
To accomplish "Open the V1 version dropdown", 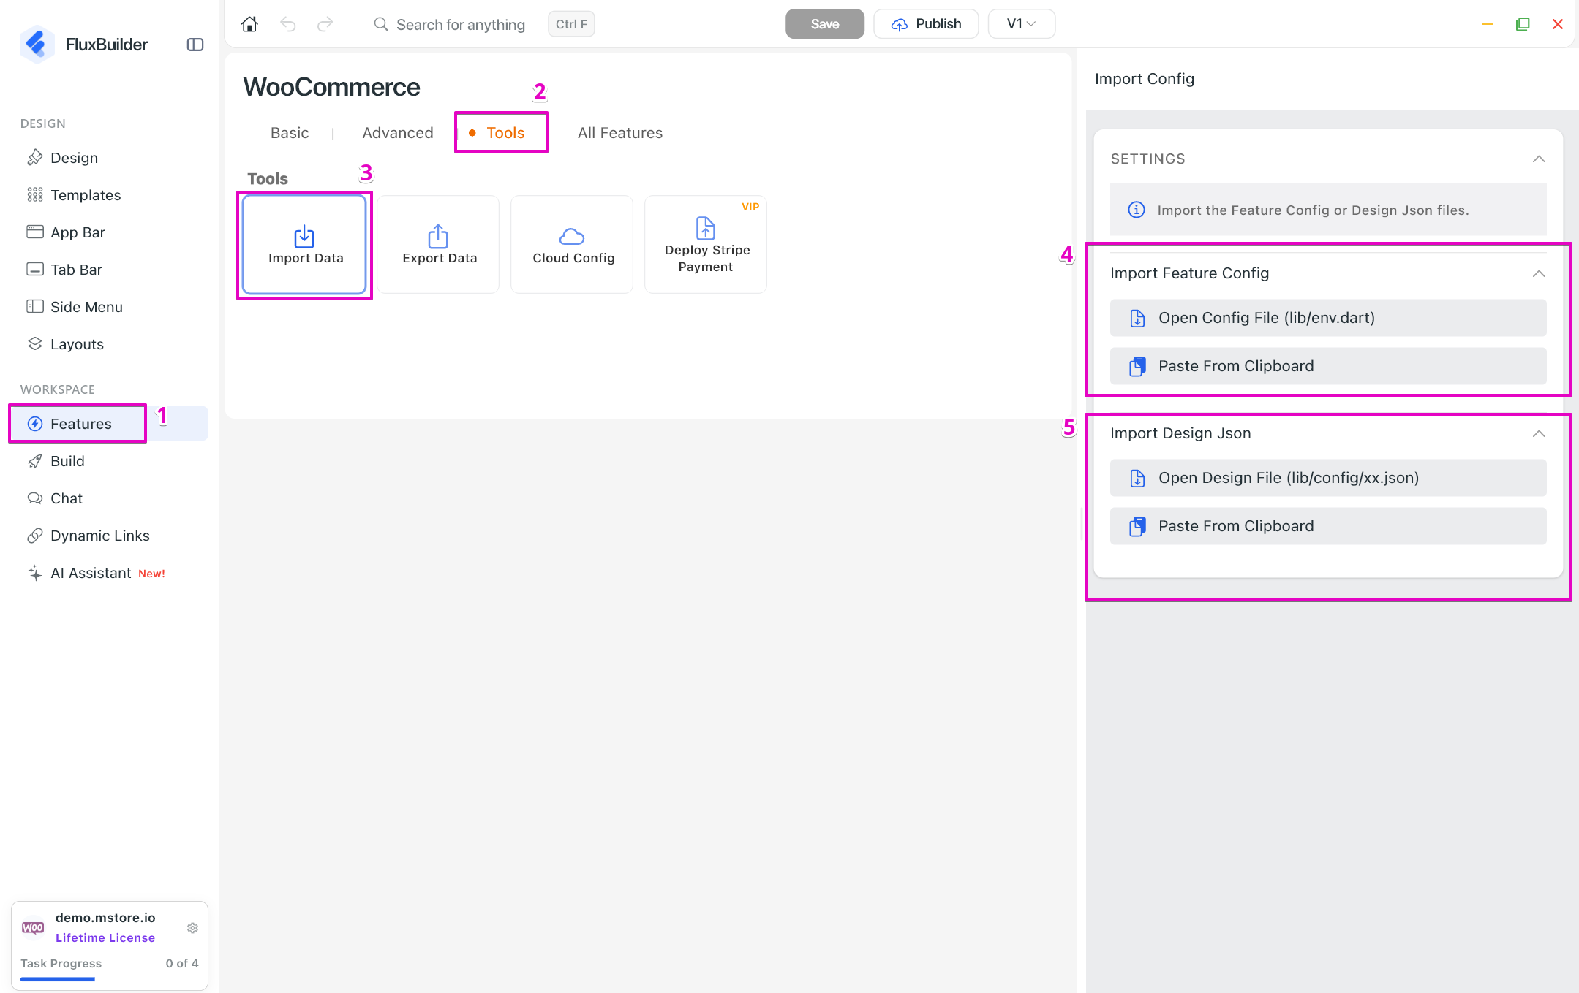I will coord(1022,24).
